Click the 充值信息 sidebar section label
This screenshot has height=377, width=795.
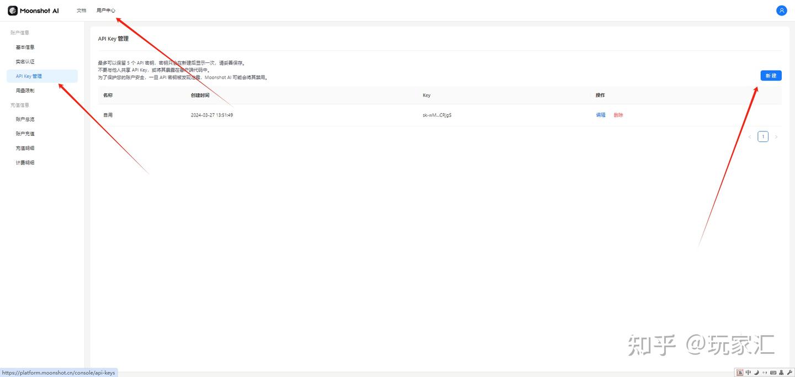click(20, 105)
